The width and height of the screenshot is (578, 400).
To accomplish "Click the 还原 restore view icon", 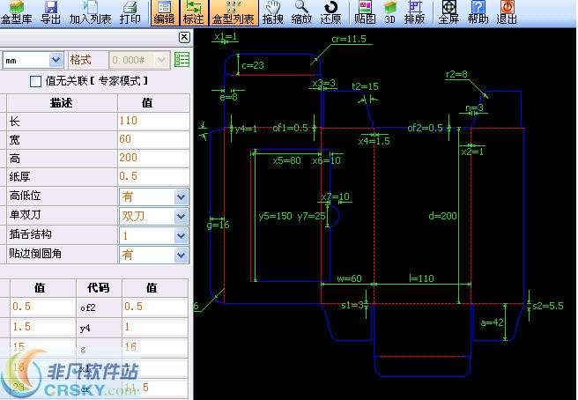I will [330, 13].
